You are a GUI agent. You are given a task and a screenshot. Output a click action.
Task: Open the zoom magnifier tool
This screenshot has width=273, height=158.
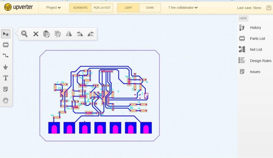(x=24, y=34)
